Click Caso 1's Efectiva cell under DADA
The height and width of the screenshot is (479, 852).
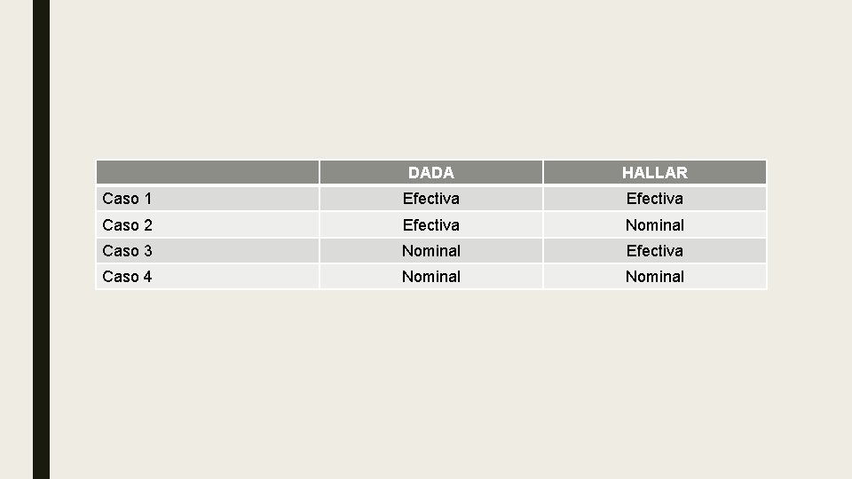point(431,198)
